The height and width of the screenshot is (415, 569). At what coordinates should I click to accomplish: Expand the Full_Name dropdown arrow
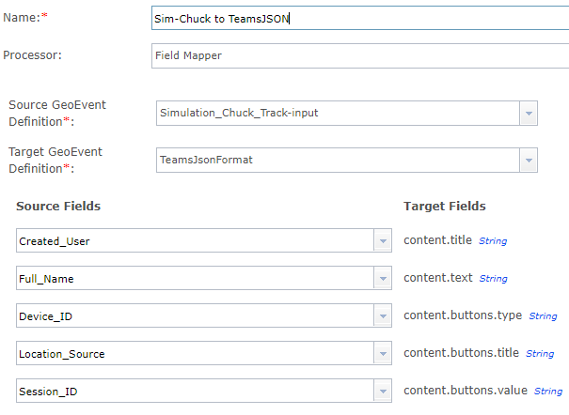[x=383, y=279]
